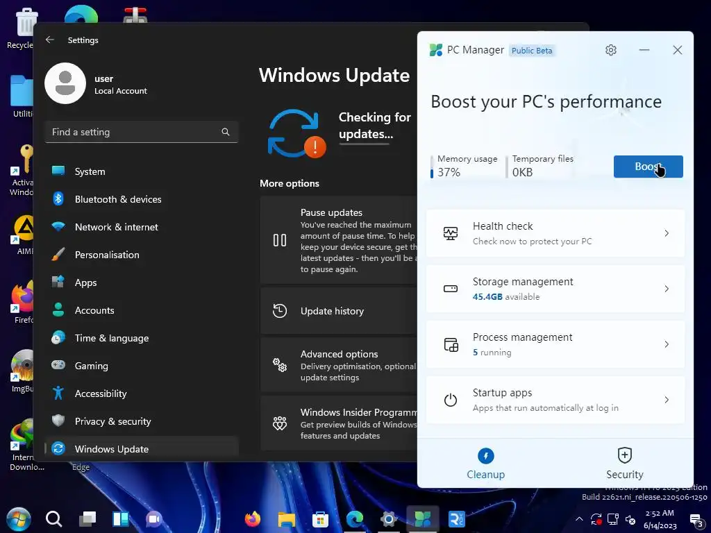The image size is (711, 533).
Task: Open Process management card
Action: pos(555,344)
